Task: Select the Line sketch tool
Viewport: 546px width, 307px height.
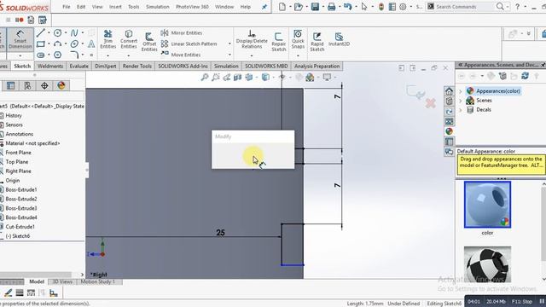Action: pos(41,32)
